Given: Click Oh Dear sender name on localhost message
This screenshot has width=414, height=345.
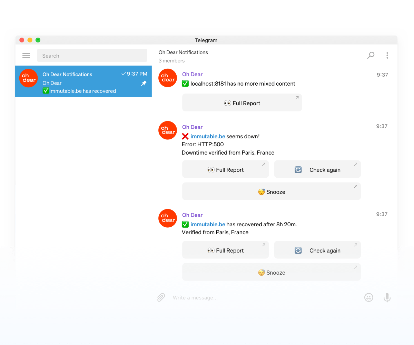Looking at the screenshot, I should [x=192, y=75].
